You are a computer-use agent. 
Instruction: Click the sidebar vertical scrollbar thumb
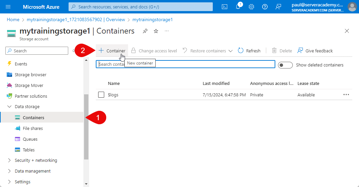[x=86, y=128]
